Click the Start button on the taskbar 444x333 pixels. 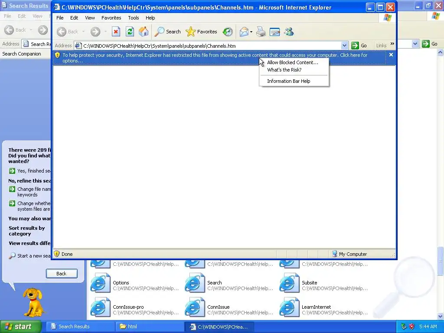pos(21,326)
